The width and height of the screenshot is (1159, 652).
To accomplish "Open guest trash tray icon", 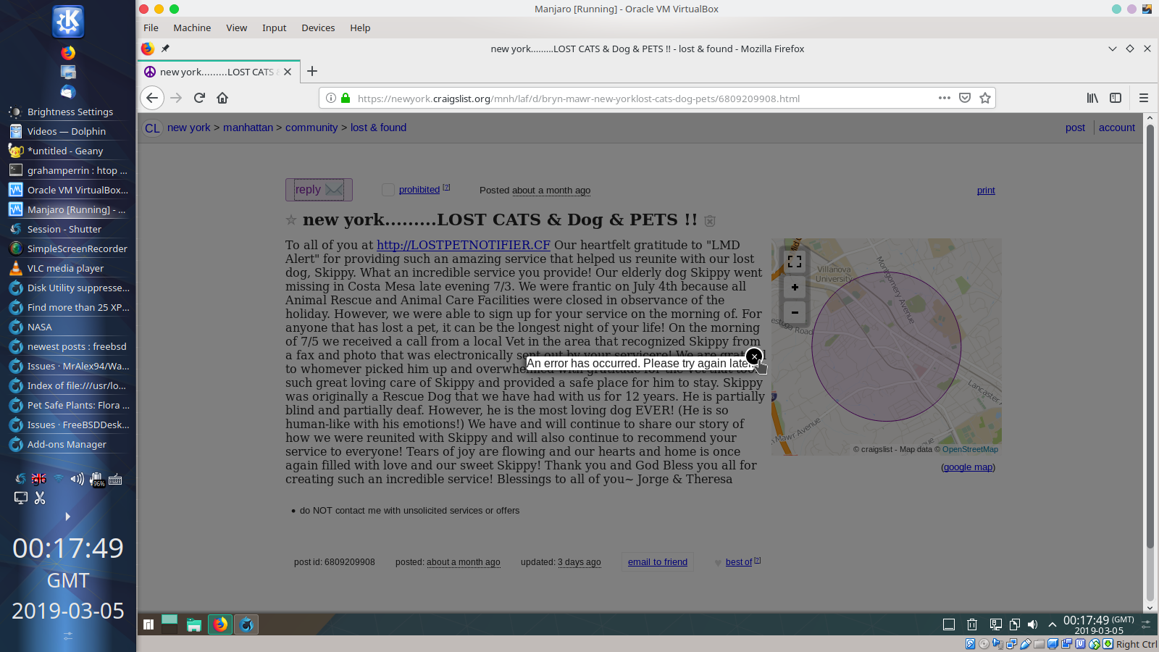I will 972,624.
